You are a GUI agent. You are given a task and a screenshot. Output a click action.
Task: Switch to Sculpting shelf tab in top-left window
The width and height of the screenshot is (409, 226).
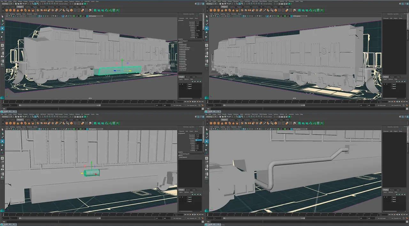tap(28, 7)
